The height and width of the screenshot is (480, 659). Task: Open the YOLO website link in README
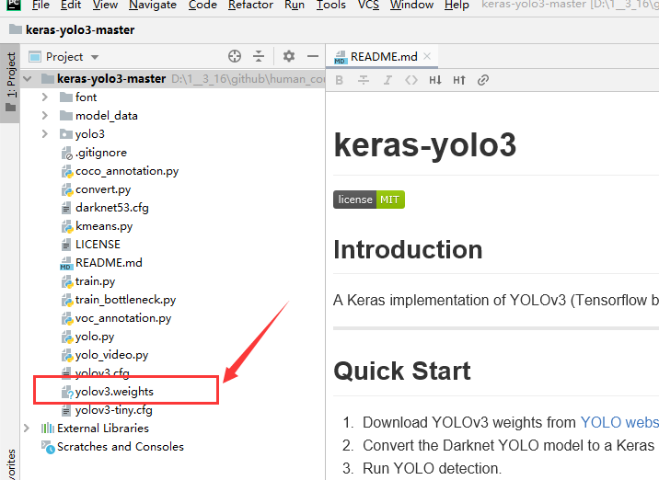click(x=619, y=422)
